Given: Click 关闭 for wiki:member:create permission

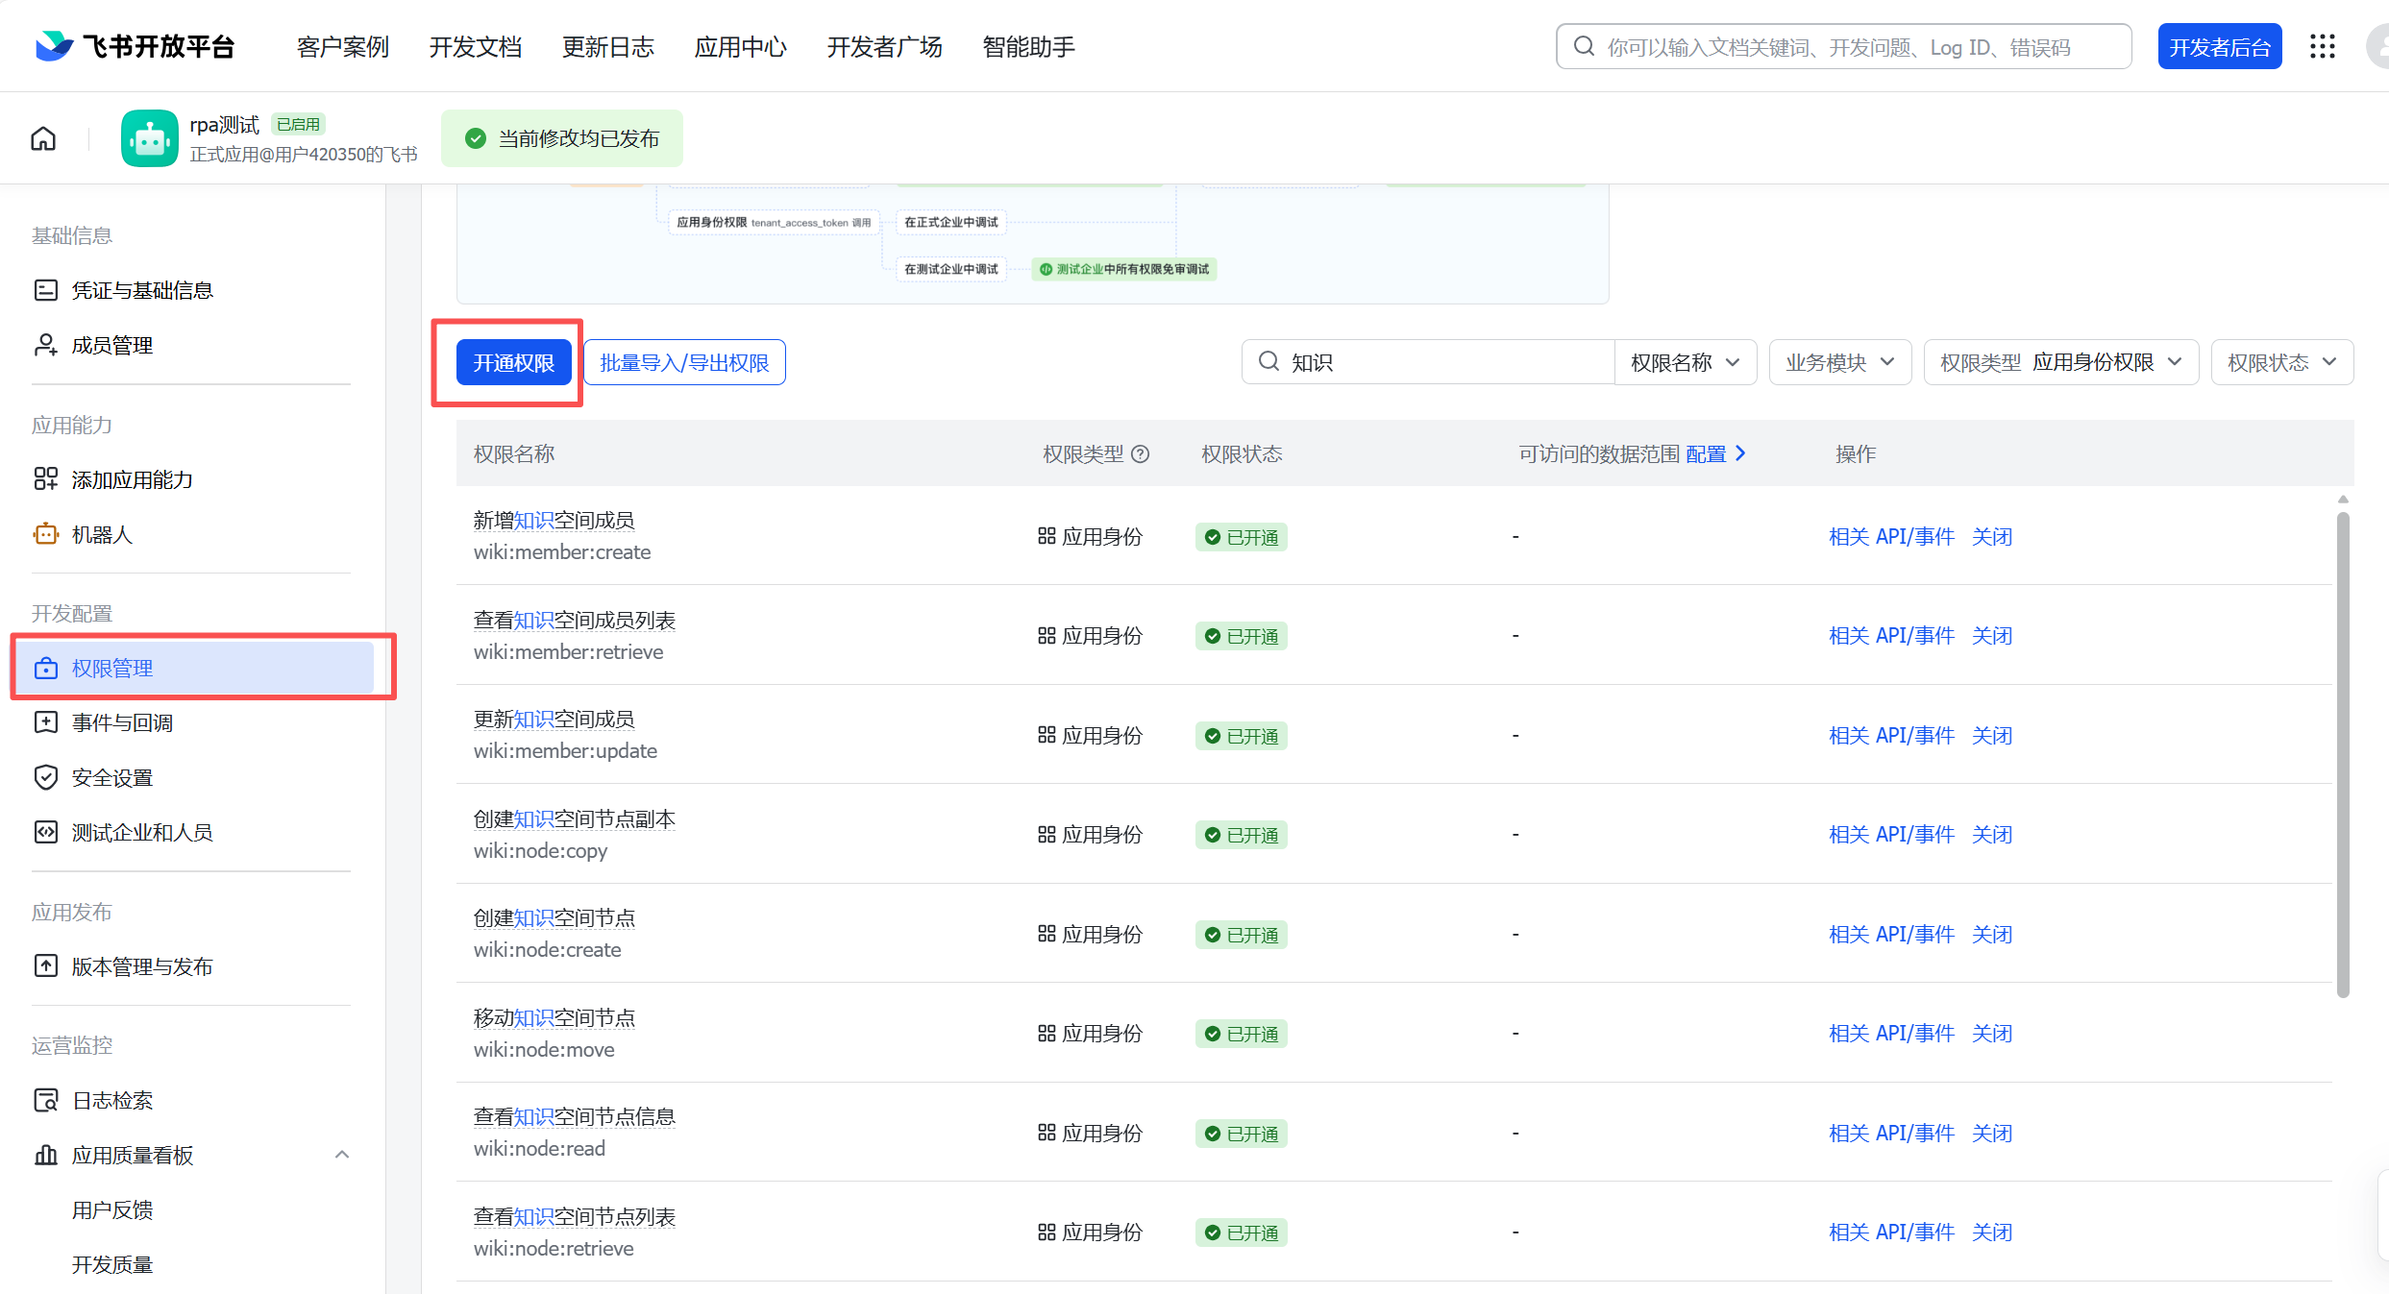Looking at the screenshot, I should point(1992,536).
